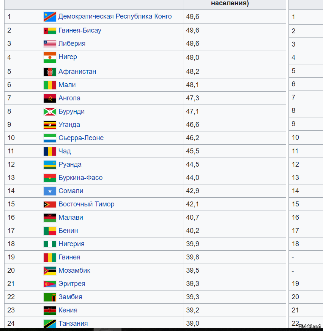Click the Democratic Republic of Congo flag icon
This screenshot has height=331, width=323.
tap(50, 17)
